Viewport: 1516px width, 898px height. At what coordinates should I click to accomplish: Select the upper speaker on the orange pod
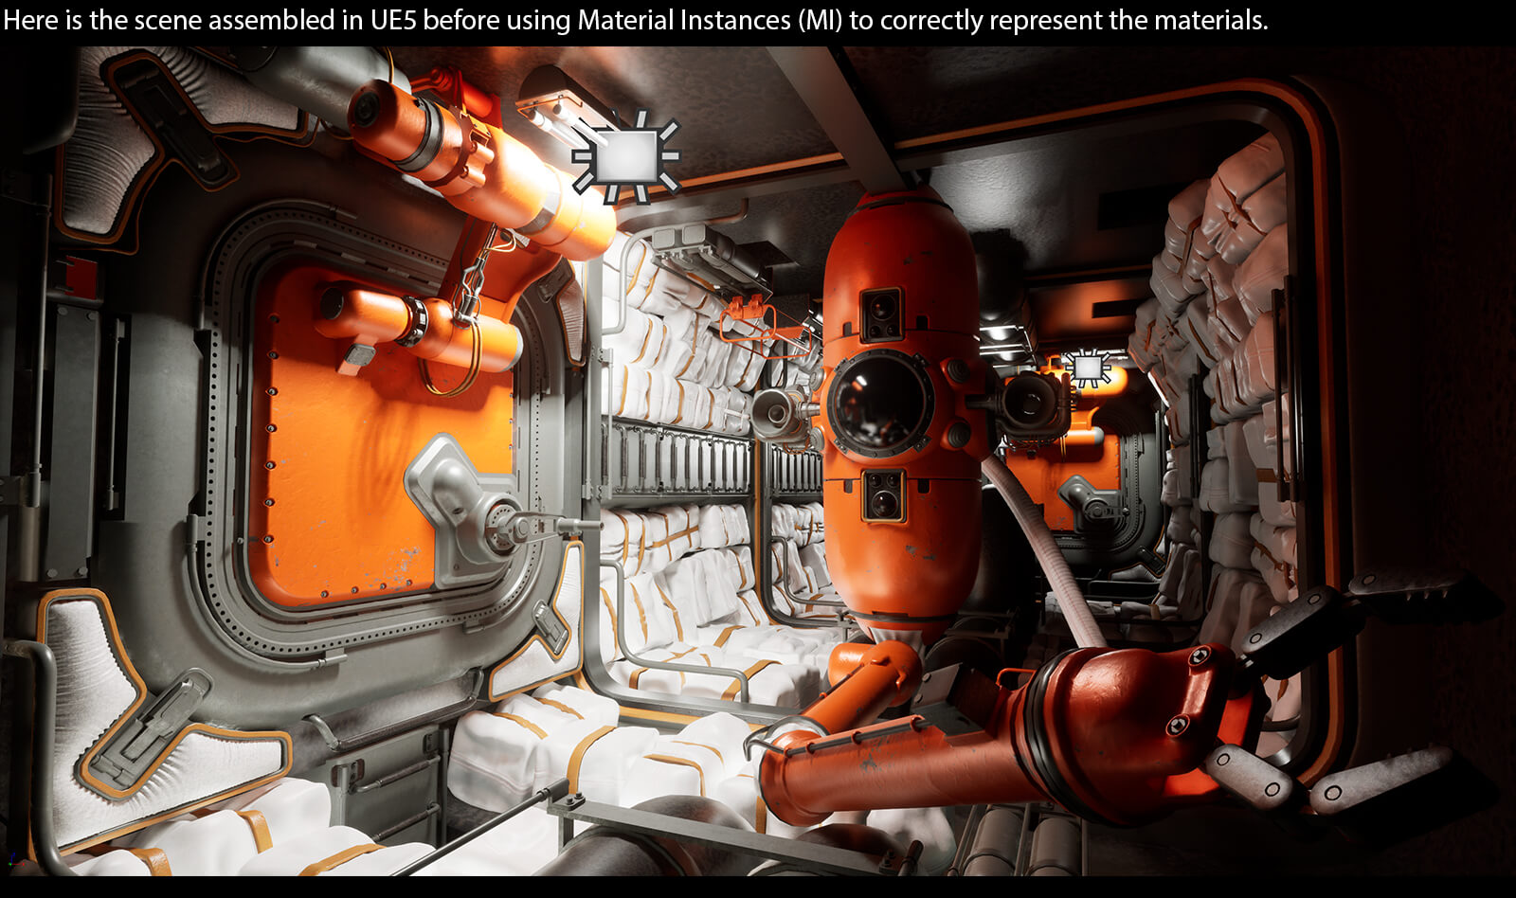click(880, 314)
